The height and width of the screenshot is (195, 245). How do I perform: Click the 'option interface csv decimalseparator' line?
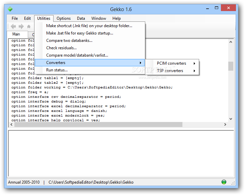coord(66,97)
